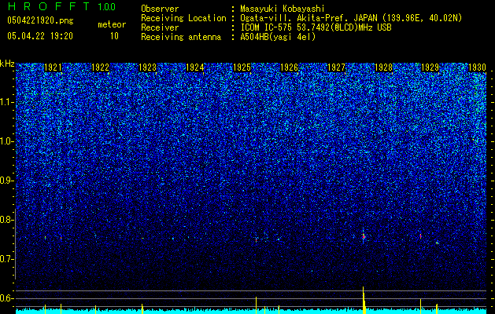The height and width of the screenshot is (314, 495).
Task: Click the 1924 time marker
Action: 195,68
